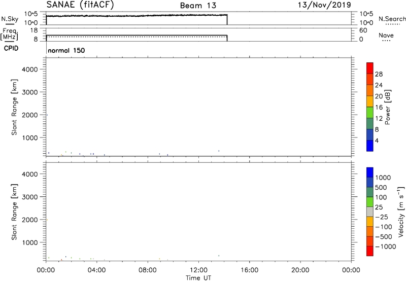Click the 20:00 tick on time axis
Viewport: 406px width, 281px height.
(x=300, y=269)
